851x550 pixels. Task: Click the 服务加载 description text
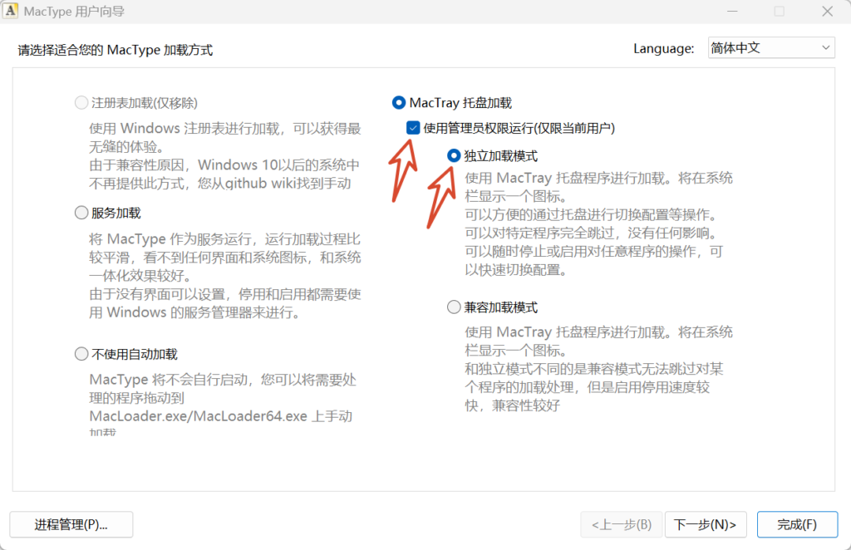coord(225,276)
